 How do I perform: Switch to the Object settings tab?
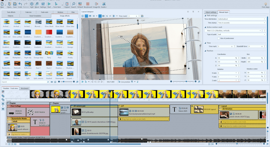(x=211, y=12)
